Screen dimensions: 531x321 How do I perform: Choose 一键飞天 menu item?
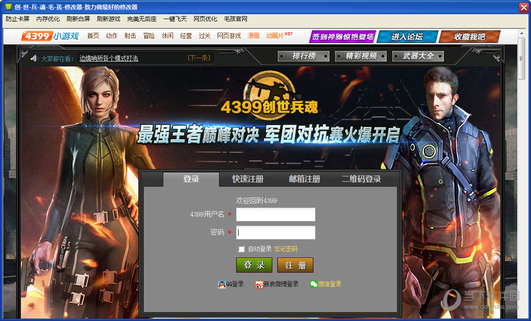tap(175, 19)
